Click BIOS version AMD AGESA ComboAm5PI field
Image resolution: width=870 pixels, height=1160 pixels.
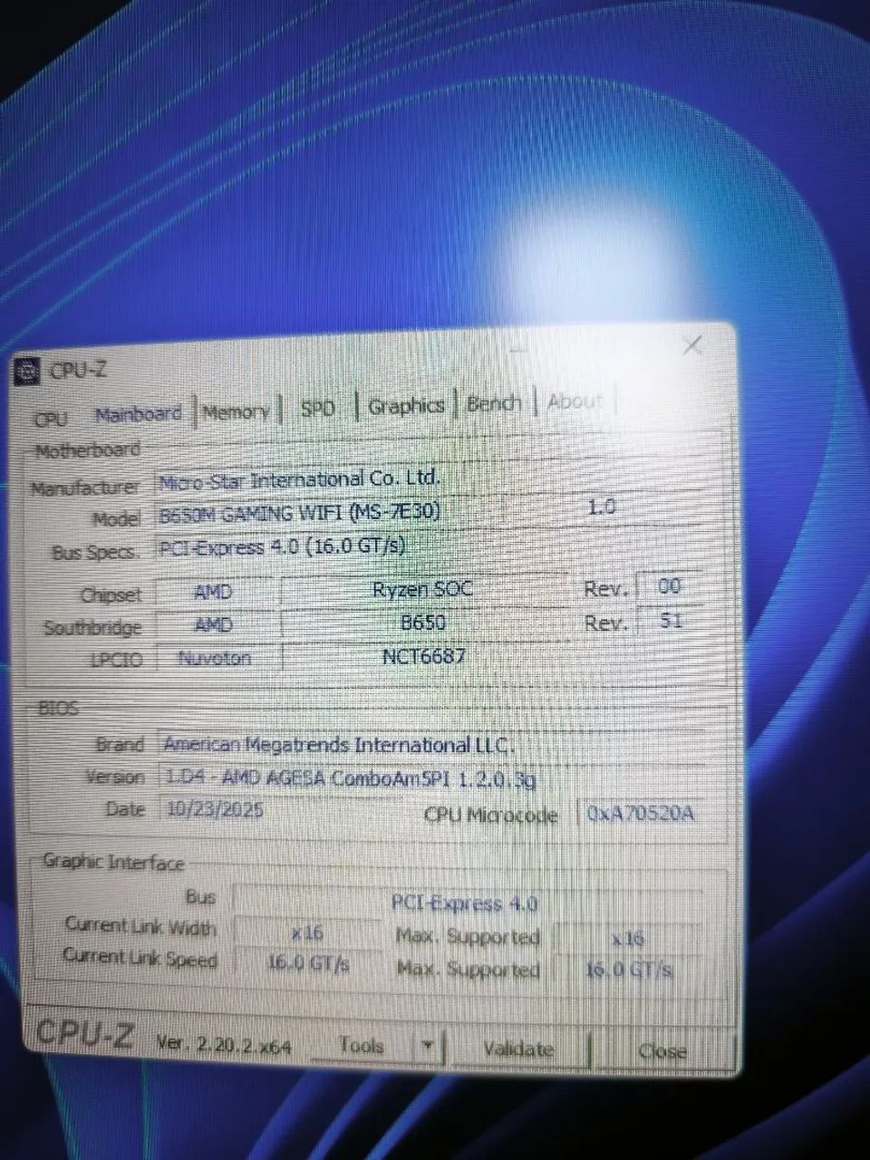pos(431,778)
